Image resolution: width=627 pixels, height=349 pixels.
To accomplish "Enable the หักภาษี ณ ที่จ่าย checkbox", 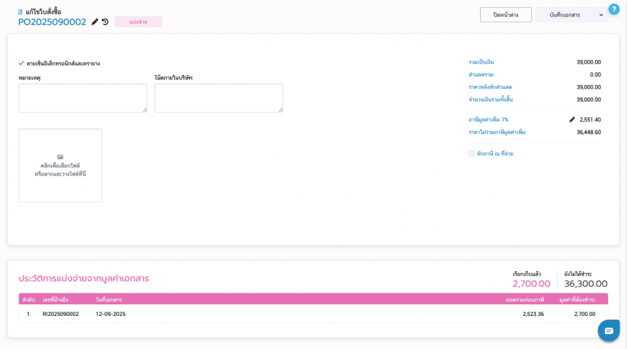I will tap(471, 153).
